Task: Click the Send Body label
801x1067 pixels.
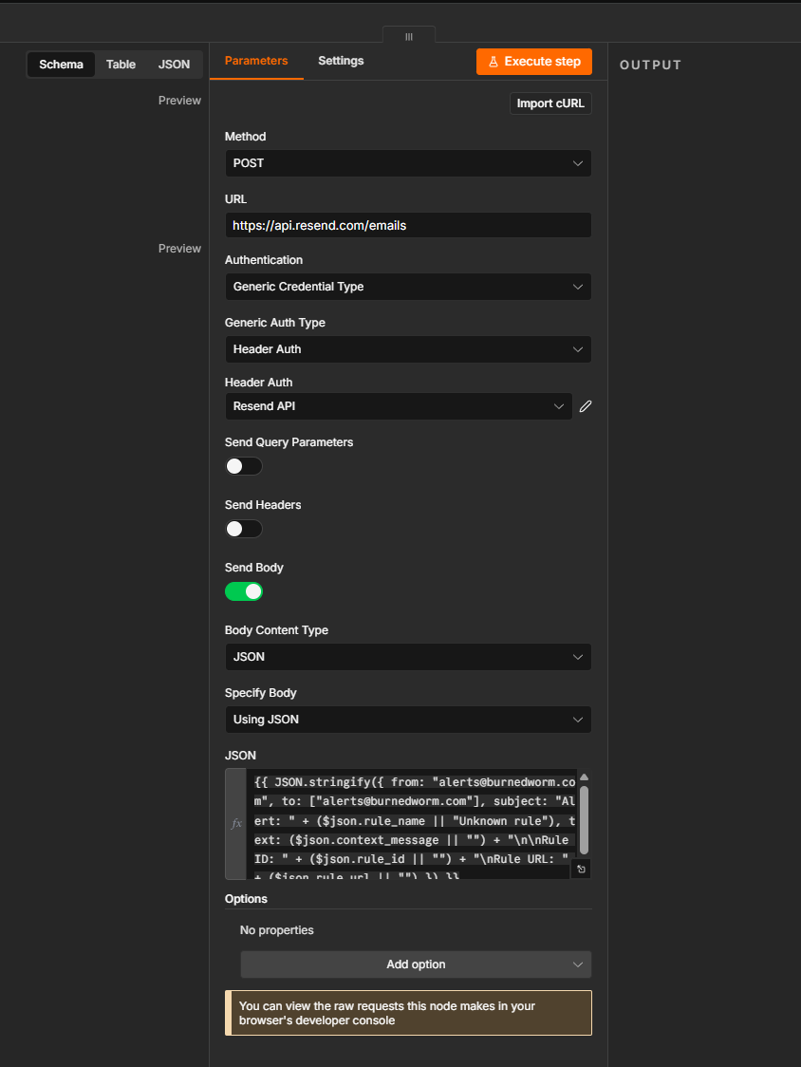Action: point(253,568)
